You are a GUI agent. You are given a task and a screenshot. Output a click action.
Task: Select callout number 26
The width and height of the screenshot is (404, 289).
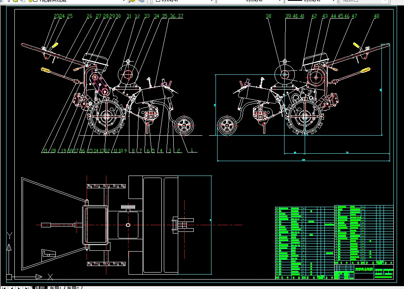pos(90,16)
